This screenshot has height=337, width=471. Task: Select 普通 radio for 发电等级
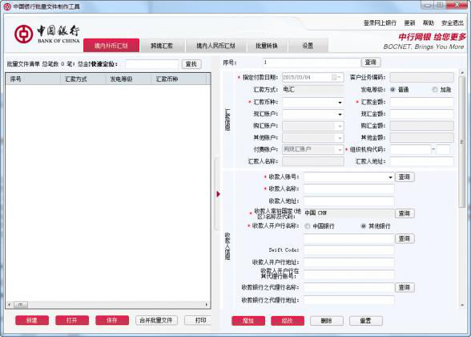pyautogui.click(x=392, y=90)
